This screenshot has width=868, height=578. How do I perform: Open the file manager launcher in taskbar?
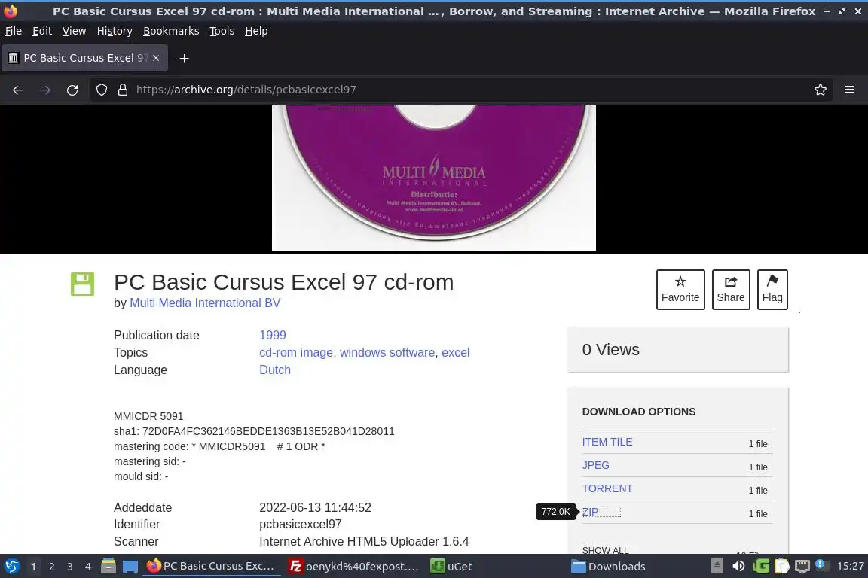[x=108, y=567]
